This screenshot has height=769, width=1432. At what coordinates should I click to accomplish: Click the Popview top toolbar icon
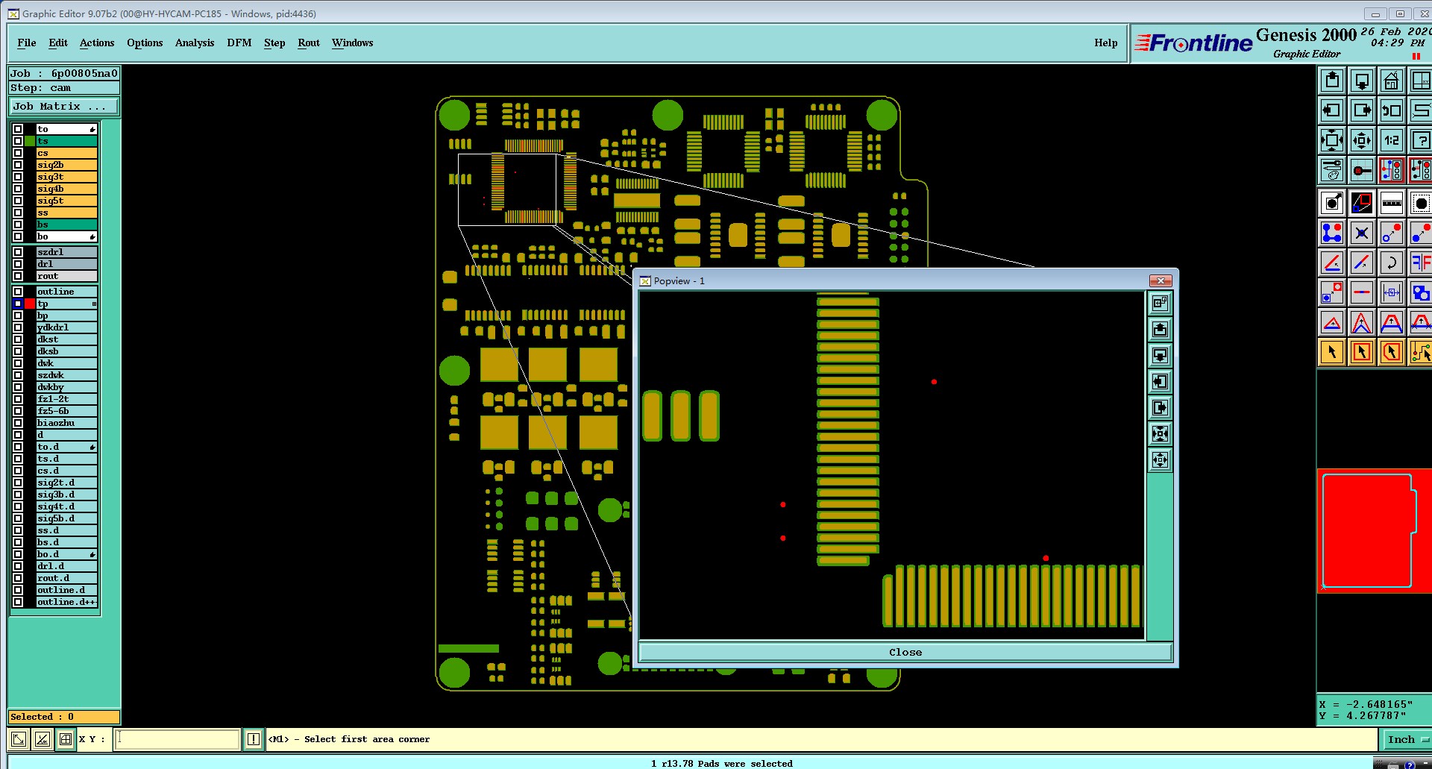tap(1160, 303)
